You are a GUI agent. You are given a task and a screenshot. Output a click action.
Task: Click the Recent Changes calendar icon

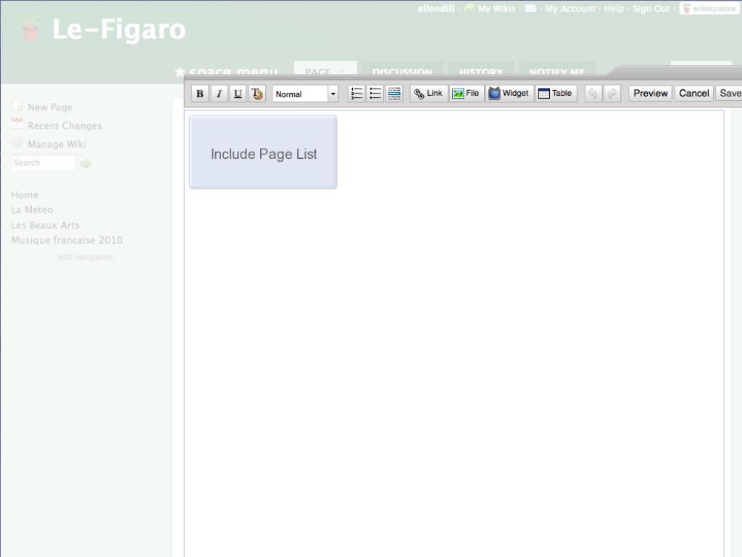[x=17, y=123]
